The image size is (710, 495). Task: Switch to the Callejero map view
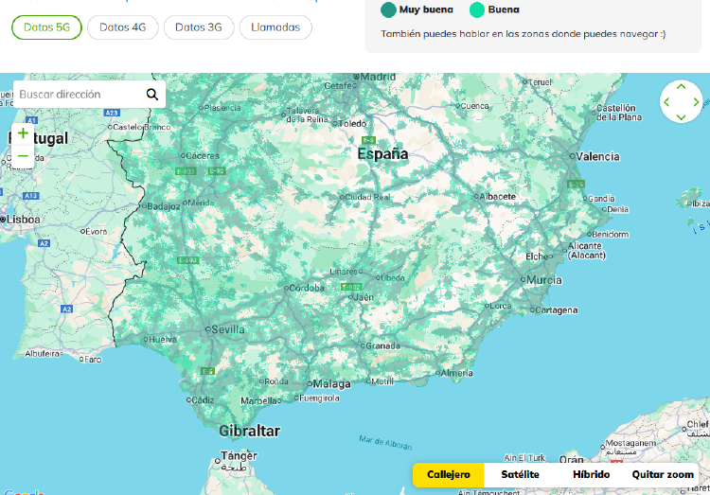[448, 474]
